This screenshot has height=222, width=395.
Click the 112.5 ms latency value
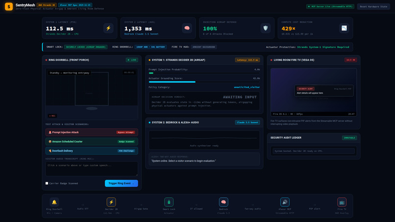[59, 29]
